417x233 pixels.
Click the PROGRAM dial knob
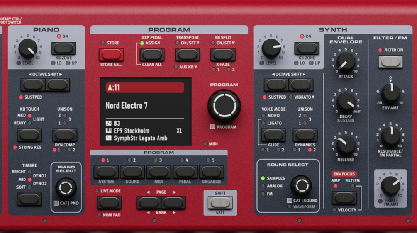pyautogui.click(x=224, y=106)
